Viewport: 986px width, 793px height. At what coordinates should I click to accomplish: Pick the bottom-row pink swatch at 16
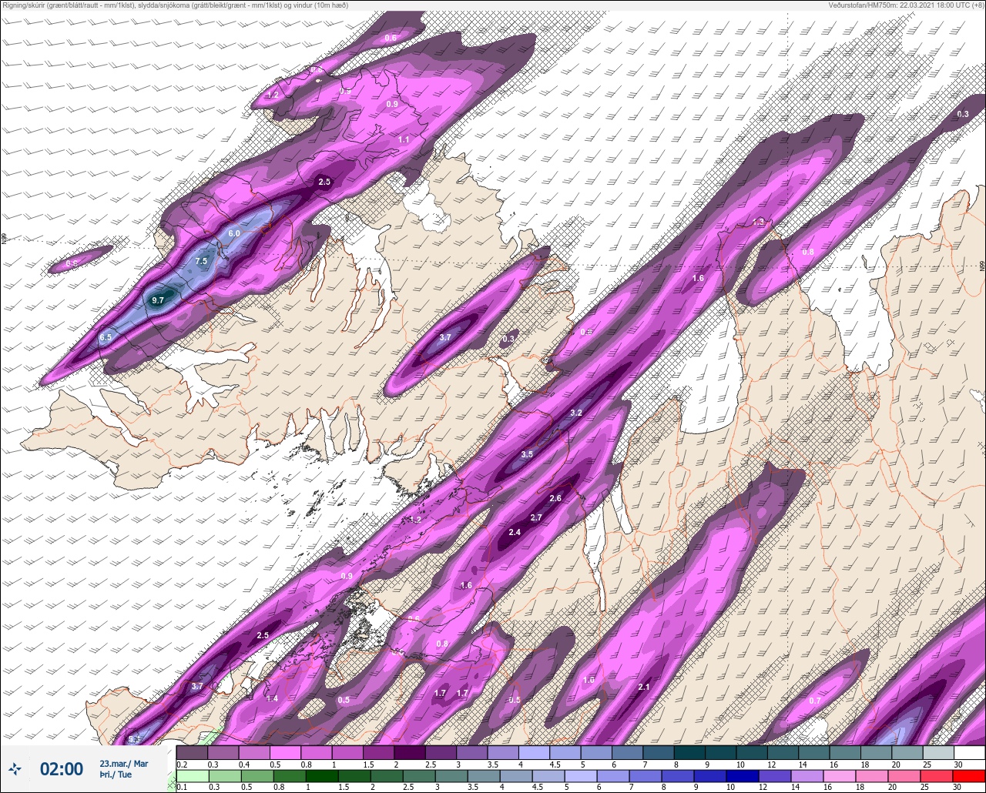tap(839, 775)
